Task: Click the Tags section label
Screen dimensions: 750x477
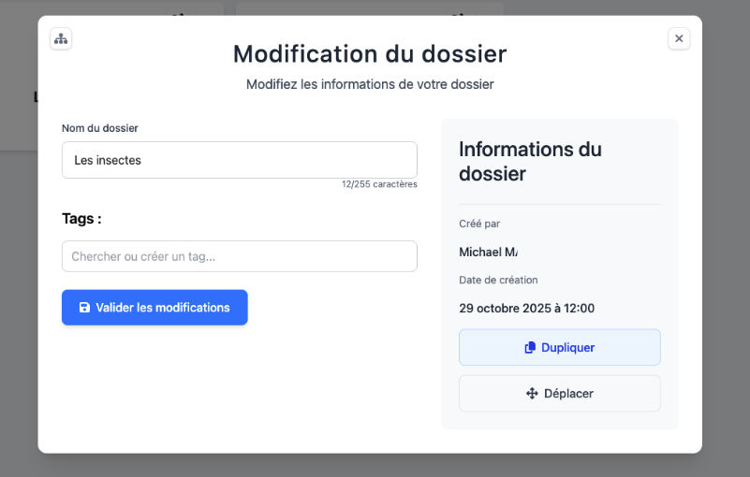Action: tap(81, 218)
